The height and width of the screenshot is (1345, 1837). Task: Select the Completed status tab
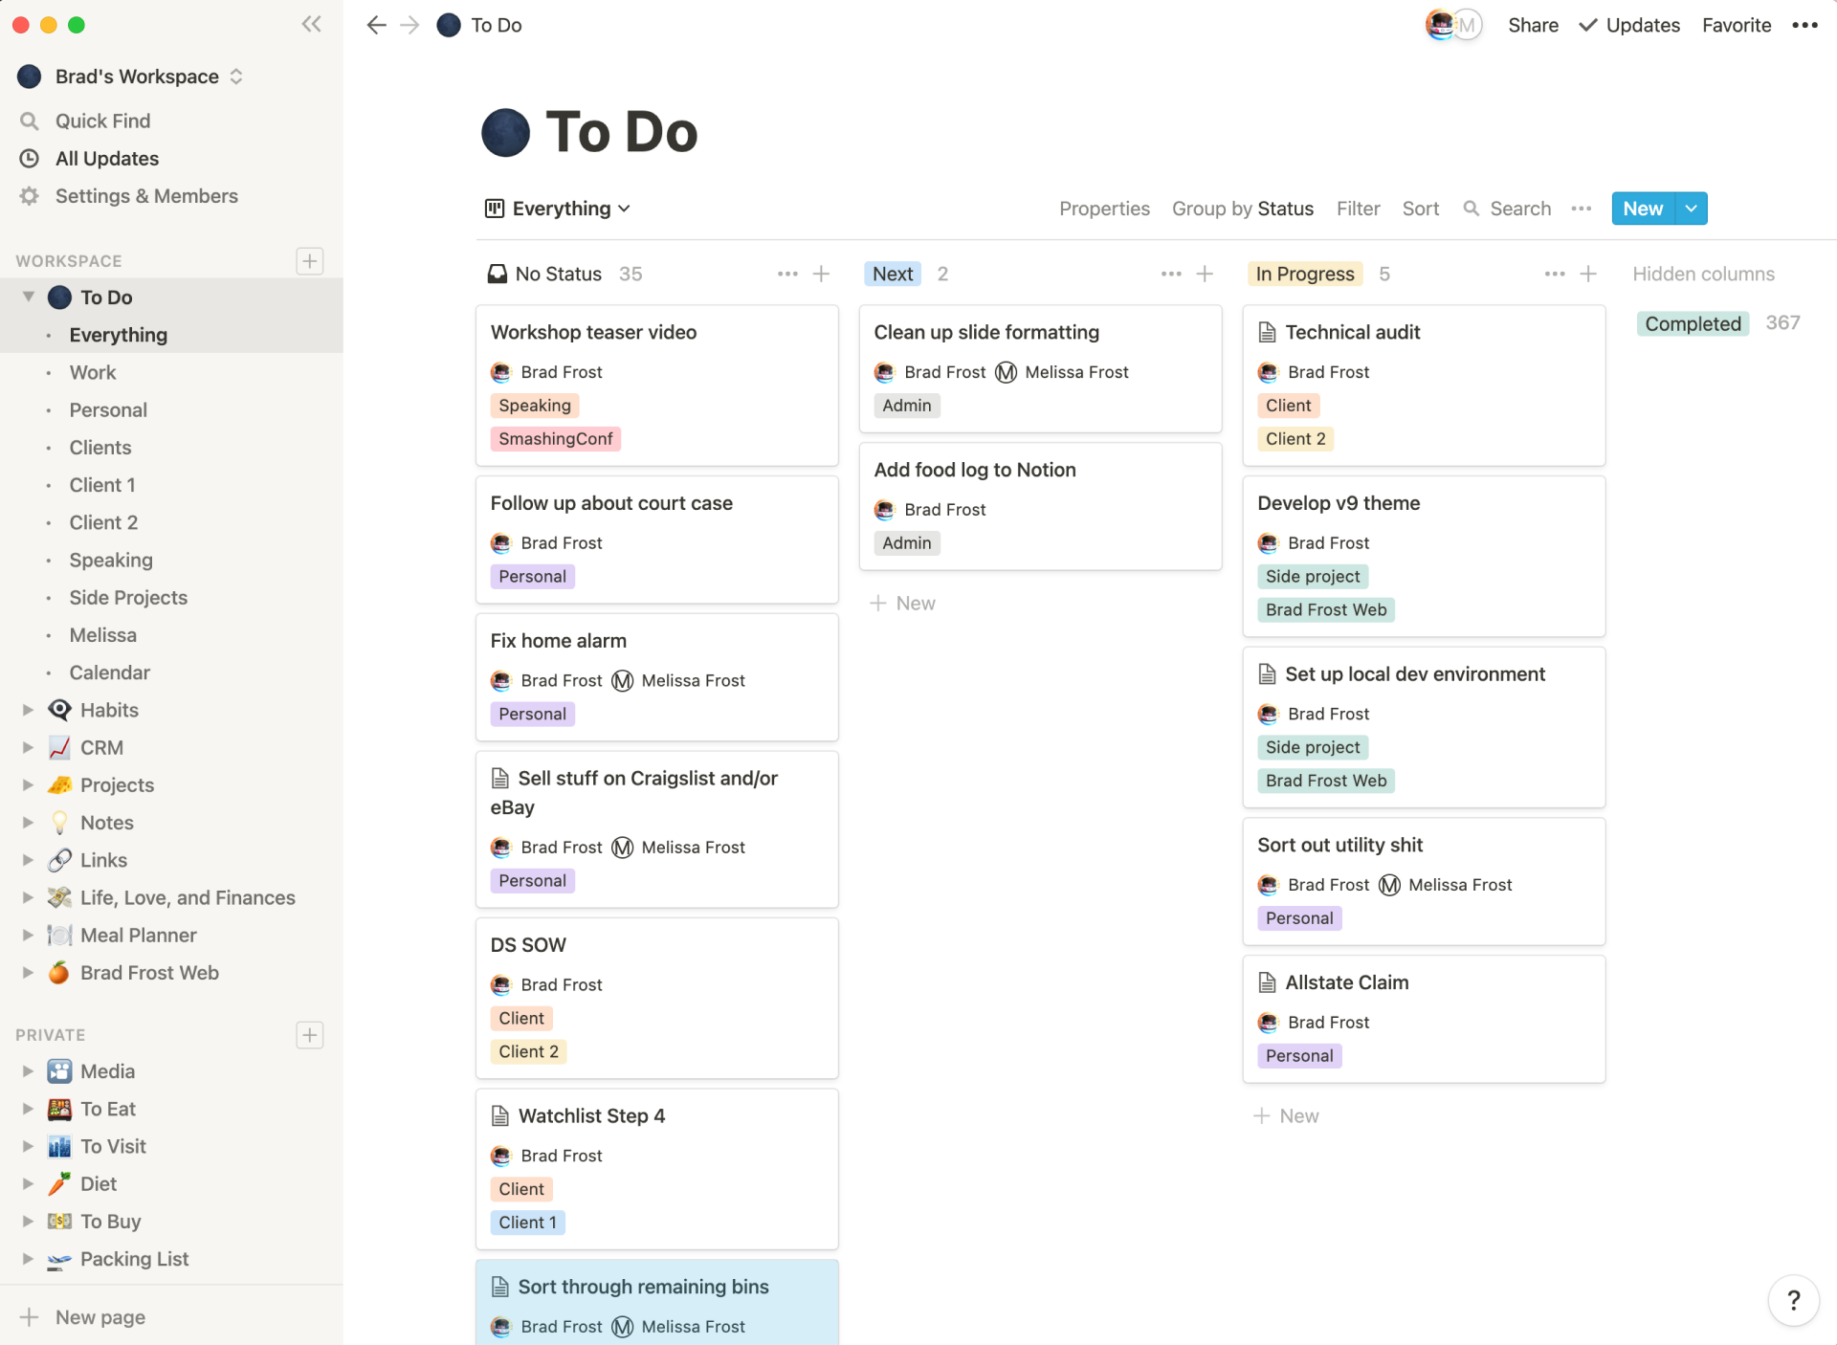coord(1692,322)
